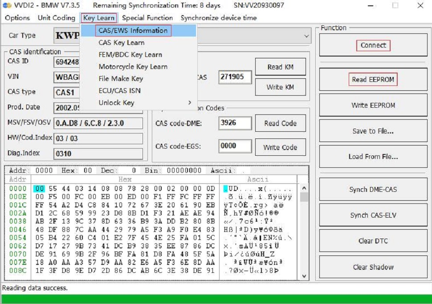Edit the CAS code-DME field
This screenshot has width=432, height=304.
tap(235, 123)
